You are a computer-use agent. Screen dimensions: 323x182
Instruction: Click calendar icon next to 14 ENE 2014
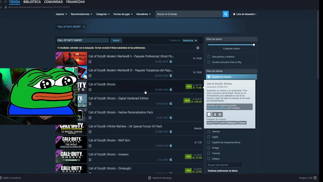(x=171, y=146)
